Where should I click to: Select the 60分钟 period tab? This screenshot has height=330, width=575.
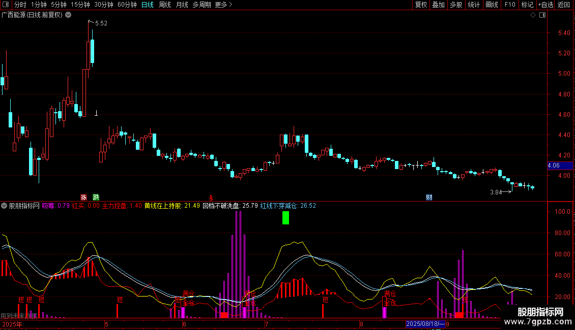[127, 5]
